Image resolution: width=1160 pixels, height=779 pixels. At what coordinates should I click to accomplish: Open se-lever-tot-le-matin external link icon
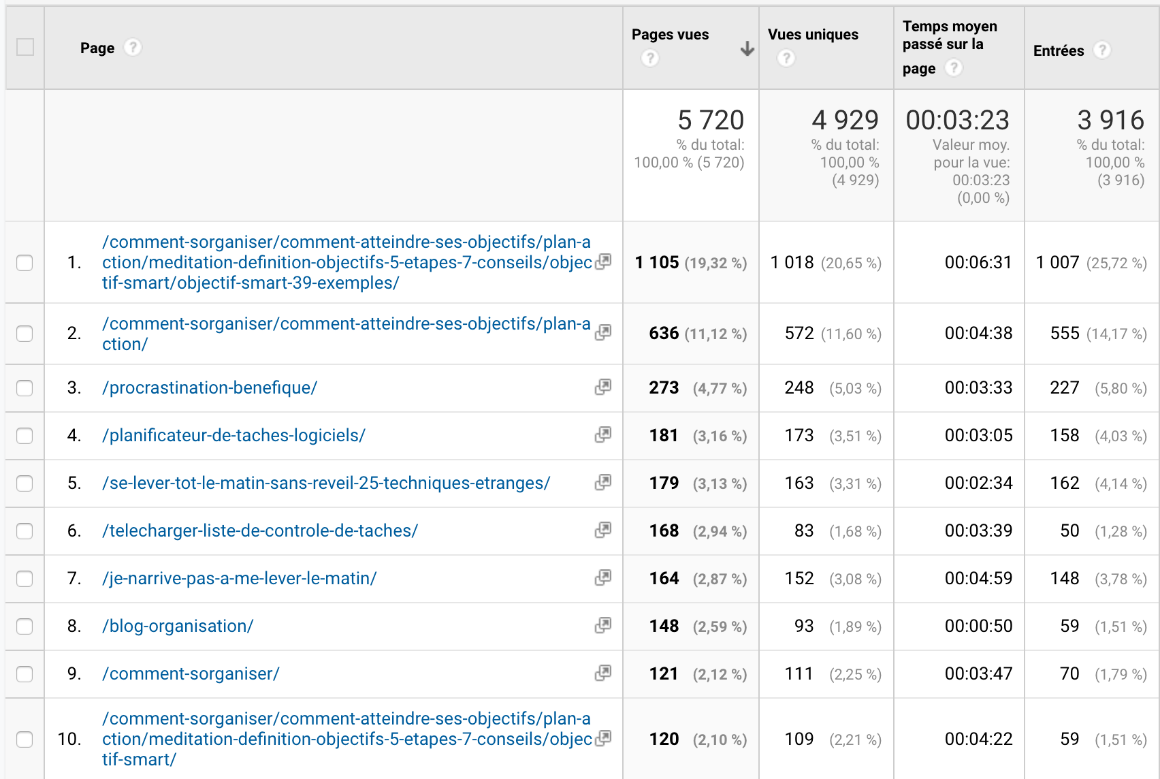click(603, 483)
